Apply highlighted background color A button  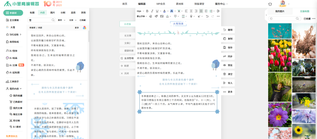[172, 11]
